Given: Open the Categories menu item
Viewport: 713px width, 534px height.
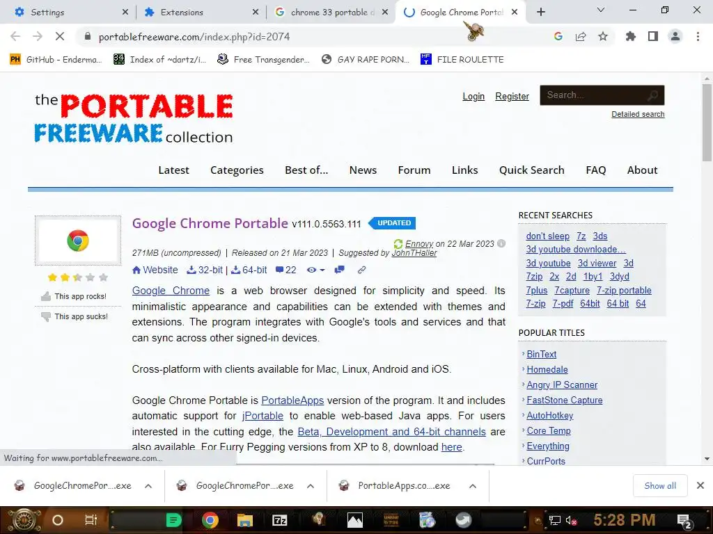Looking at the screenshot, I should 237,170.
